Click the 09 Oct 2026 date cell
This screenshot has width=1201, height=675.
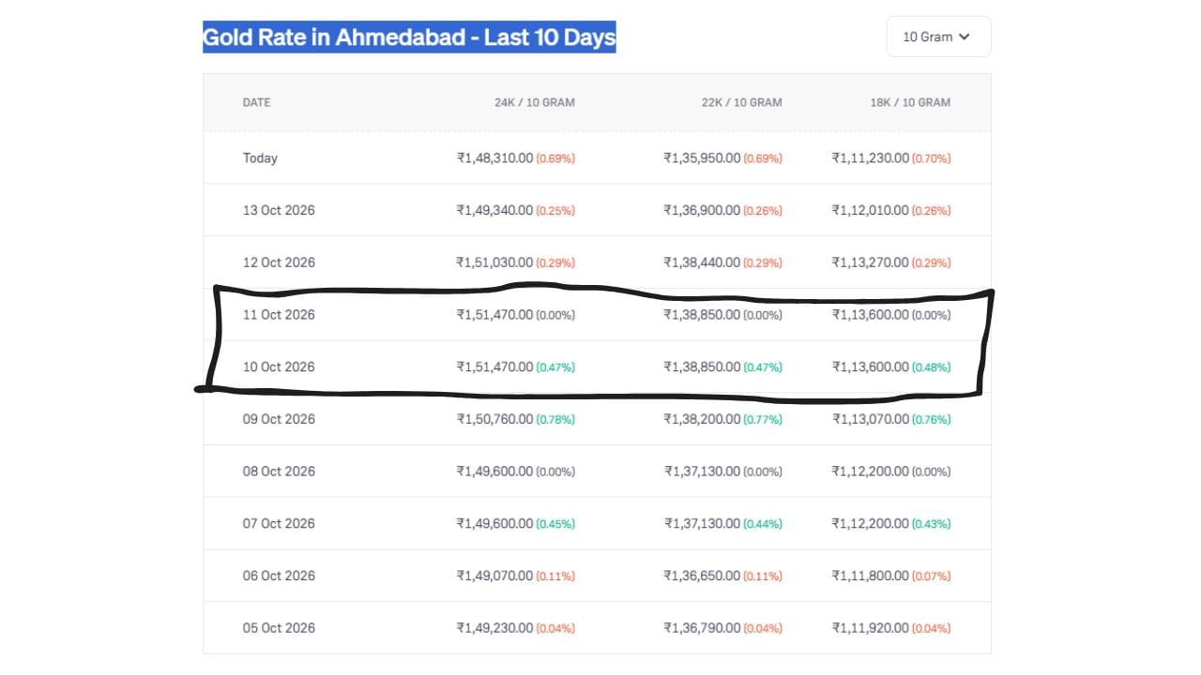click(x=279, y=419)
